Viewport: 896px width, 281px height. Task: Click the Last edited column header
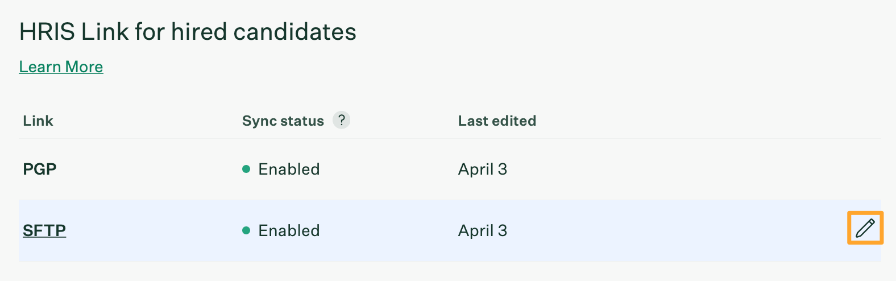coord(497,121)
